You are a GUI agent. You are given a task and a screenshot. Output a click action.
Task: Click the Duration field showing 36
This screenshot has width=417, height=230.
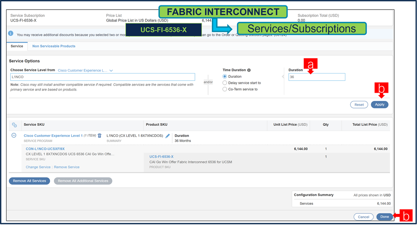[x=317, y=77]
